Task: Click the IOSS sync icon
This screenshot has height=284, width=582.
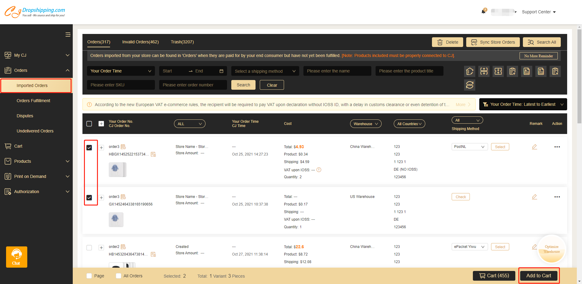Action: [470, 85]
